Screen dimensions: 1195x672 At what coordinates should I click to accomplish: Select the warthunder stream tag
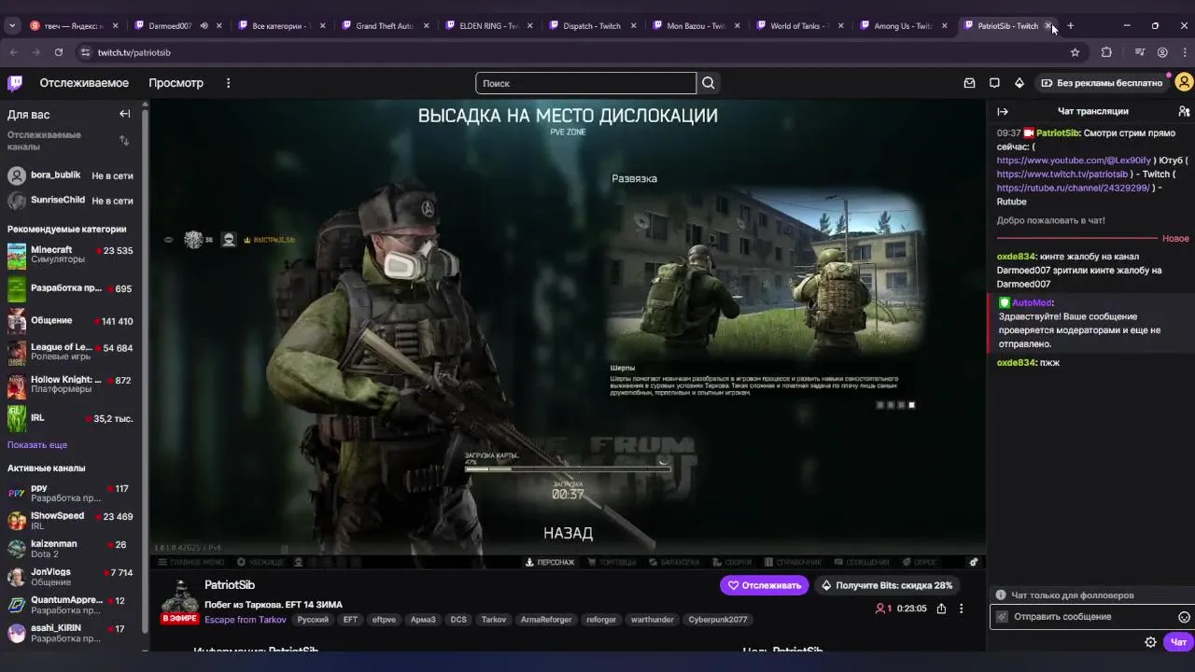coord(652,620)
